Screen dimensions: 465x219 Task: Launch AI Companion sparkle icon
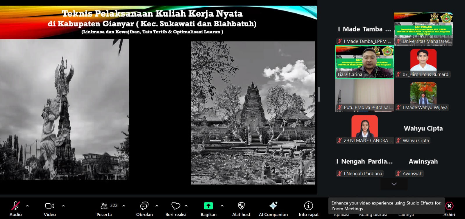[273, 206]
